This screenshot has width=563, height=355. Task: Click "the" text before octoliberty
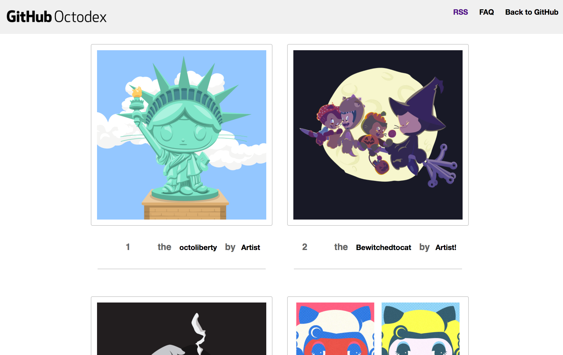[164, 247]
